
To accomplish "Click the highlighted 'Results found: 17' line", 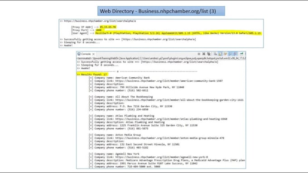I will 92,75.
